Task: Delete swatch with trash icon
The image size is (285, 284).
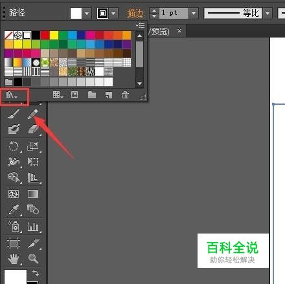Action: 125,94
